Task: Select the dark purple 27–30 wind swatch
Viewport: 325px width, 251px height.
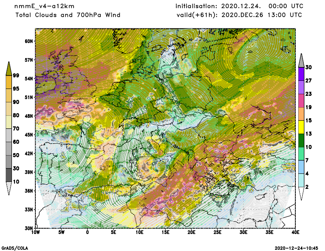Action: click(x=301, y=74)
